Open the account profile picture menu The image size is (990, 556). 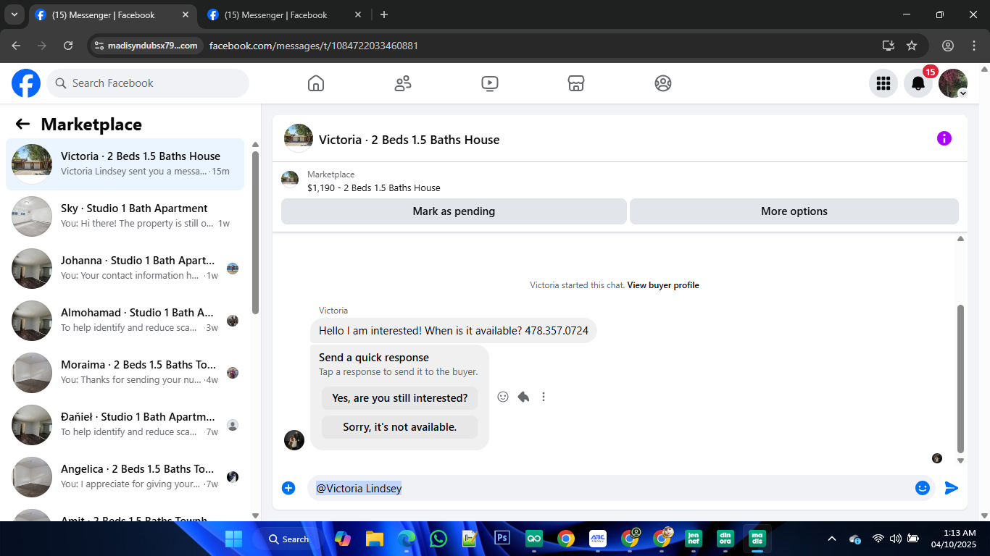coord(953,83)
